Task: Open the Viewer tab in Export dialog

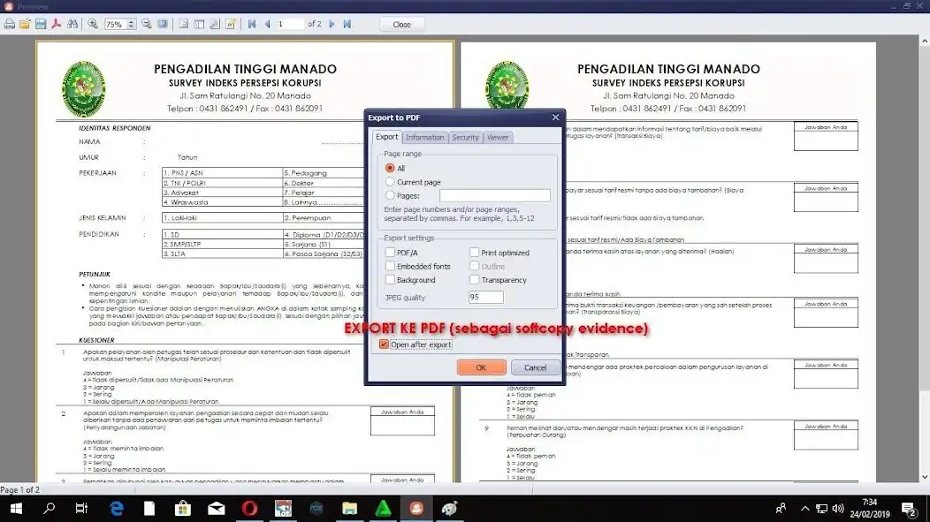Action: point(497,138)
